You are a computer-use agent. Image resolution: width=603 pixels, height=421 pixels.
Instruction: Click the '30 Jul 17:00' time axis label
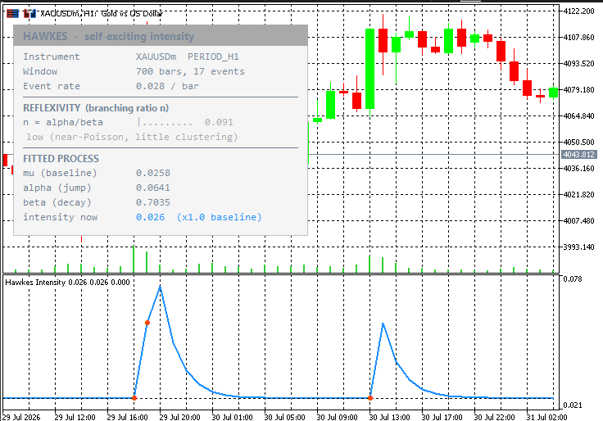pyautogui.click(x=442, y=417)
